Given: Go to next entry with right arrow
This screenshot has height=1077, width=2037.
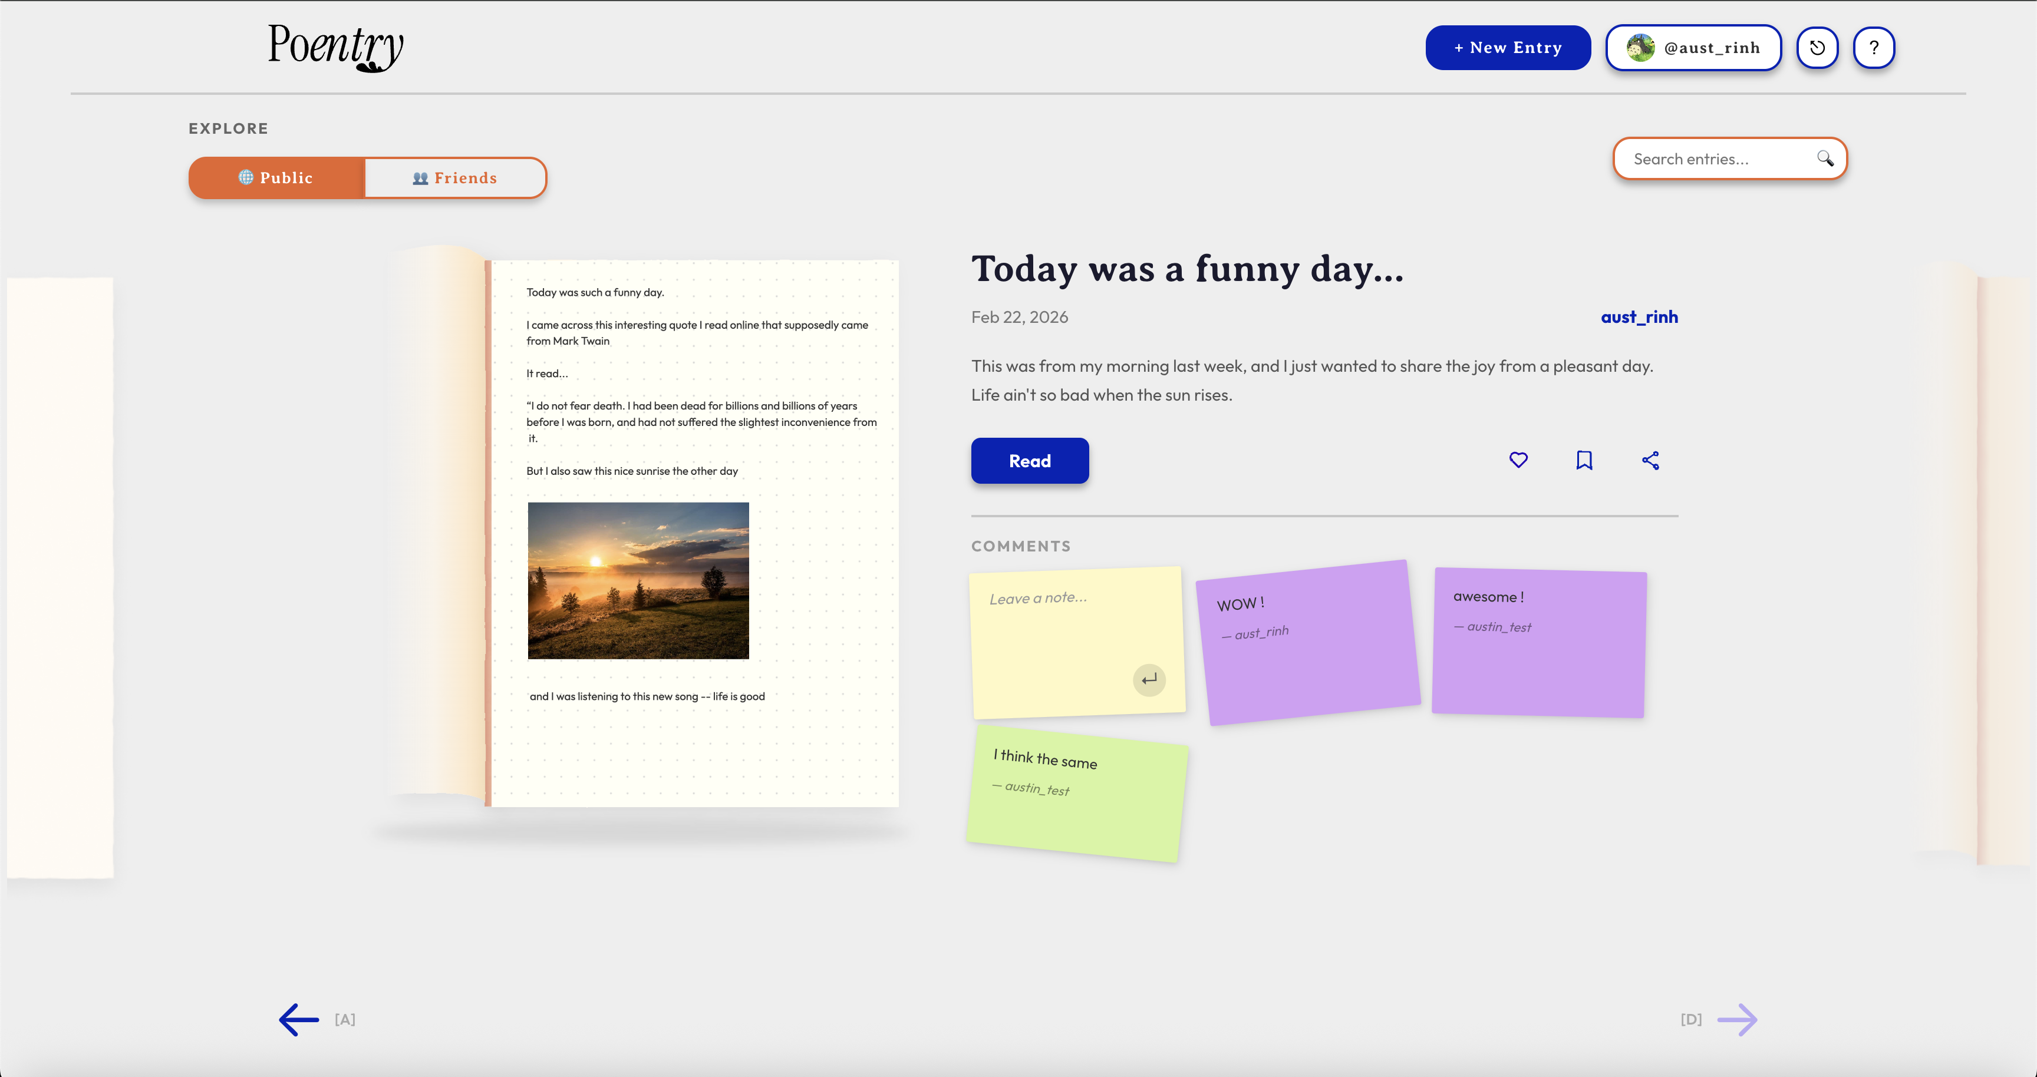Looking at the screenshot, I should [1738, 1019].
